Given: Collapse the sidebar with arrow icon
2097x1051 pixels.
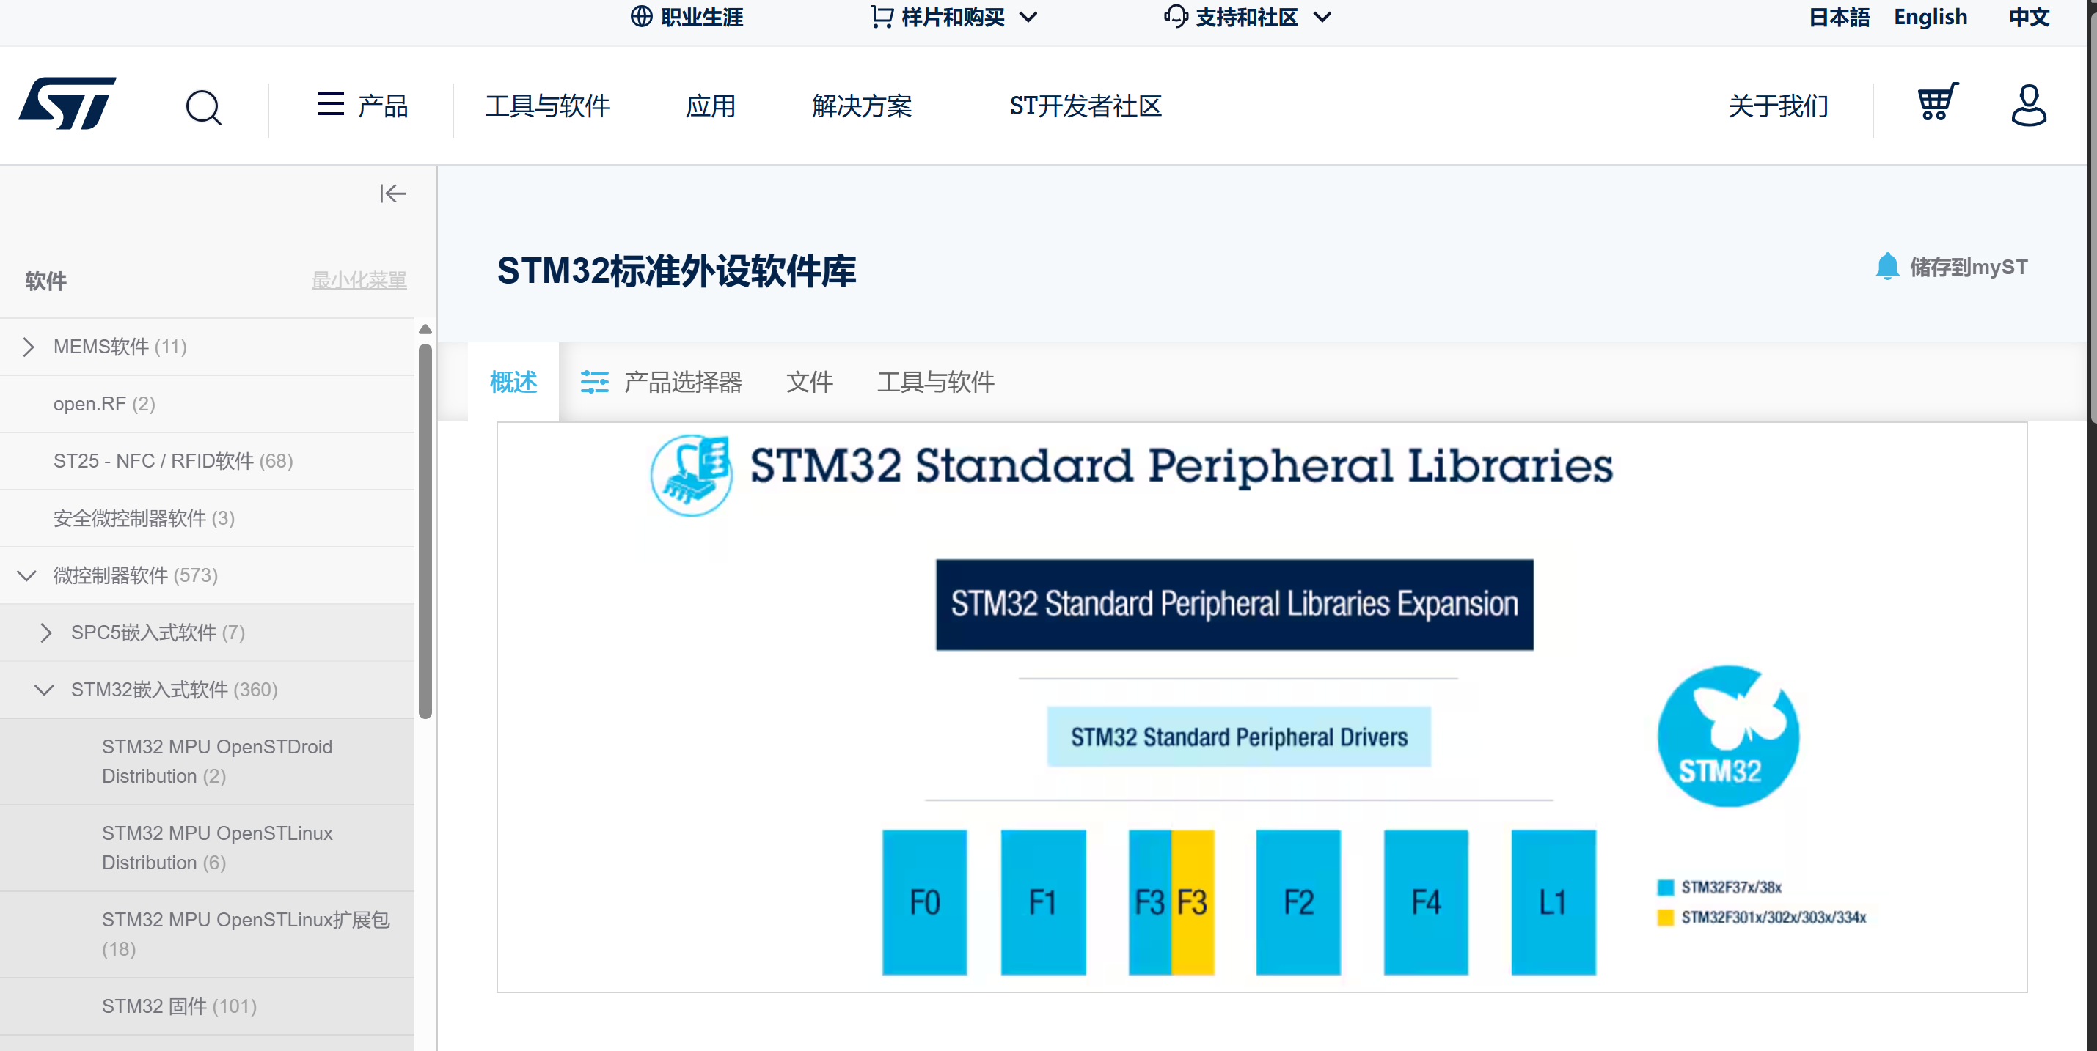Looking at the screenshot, I should pos(392,193).
